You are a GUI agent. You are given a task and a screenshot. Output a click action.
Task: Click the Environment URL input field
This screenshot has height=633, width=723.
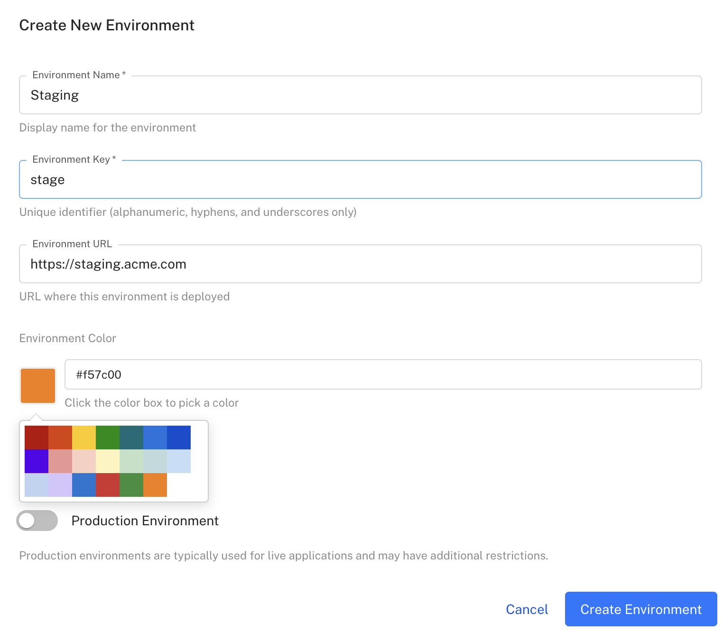pyautogui.click(x=361, y=264)
